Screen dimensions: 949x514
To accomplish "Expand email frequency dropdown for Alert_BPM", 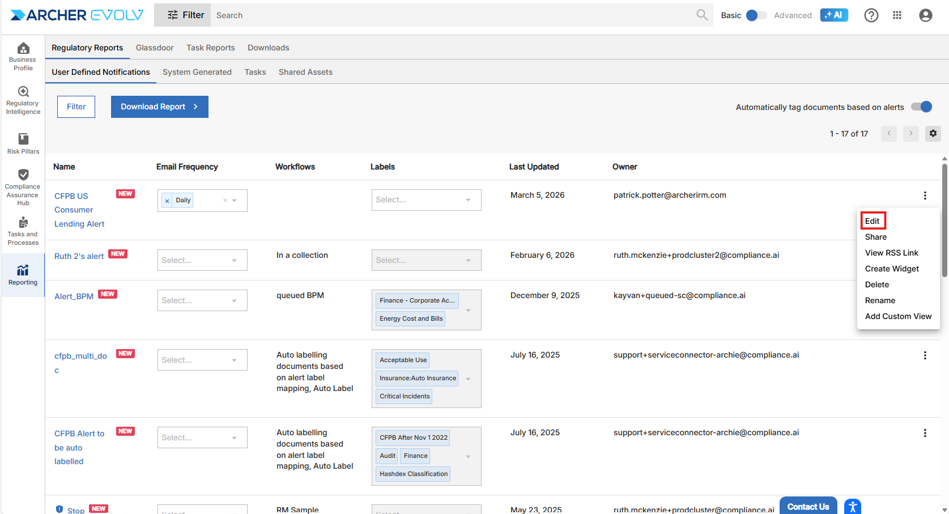I will pos(234,301).
